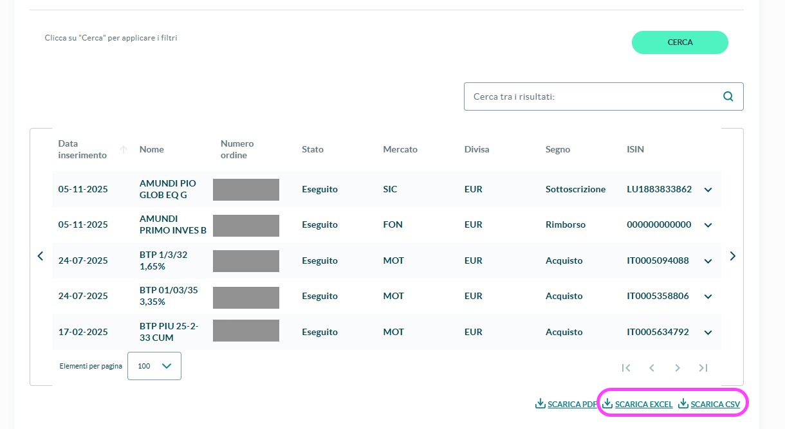Image resolution: width=785 pixels, height=429 pixels.
Task: Select ISIN IT0005358806 cell
Action: point(658,296)
